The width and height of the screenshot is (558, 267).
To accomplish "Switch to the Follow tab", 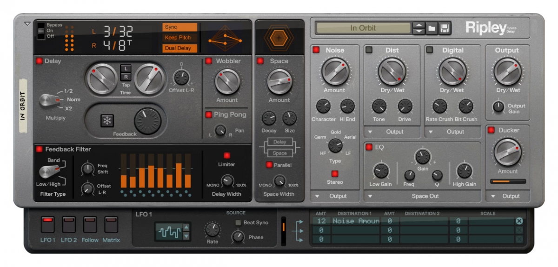I will tap(90, 224).
